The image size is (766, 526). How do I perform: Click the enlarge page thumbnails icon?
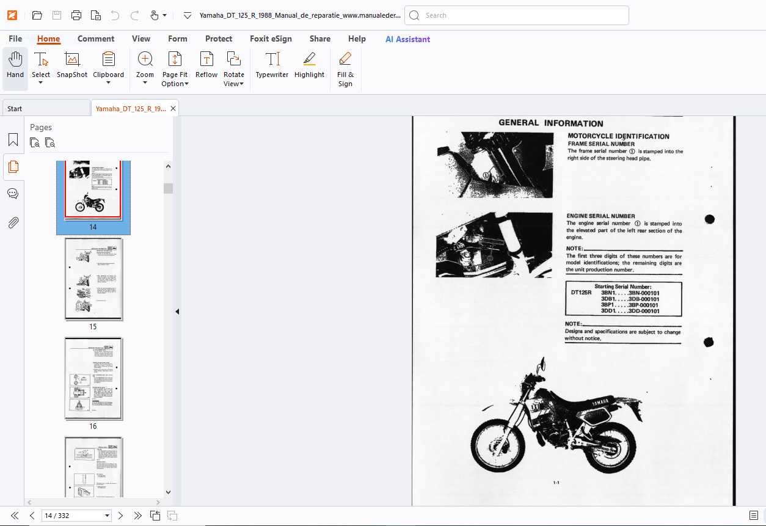click(x=35, y=143)
